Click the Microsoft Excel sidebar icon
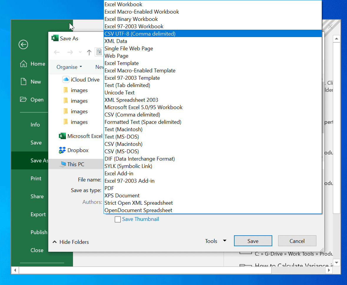Viewport: 347px width, 285px height. point(62,136)
